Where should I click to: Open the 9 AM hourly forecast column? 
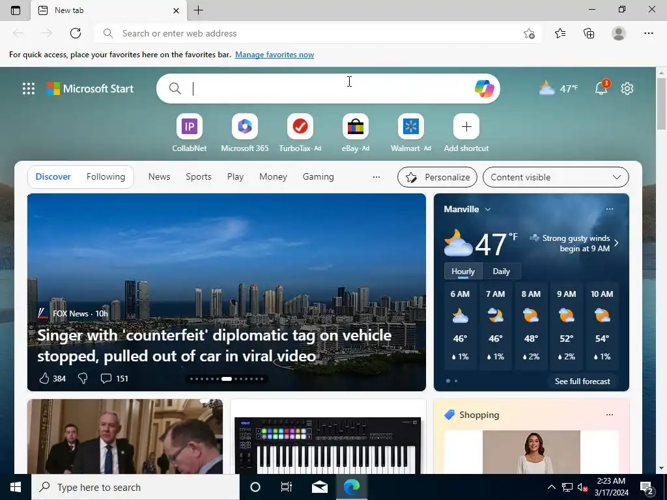coord(566,327)
